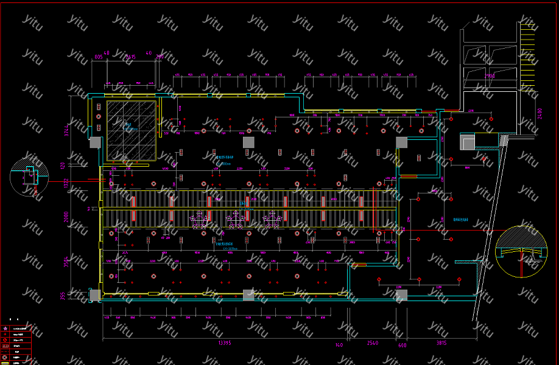The width and height of the screenshot is (559, 365).
Task: Click the 3015 dimension at bottom right
Action: 441,344
